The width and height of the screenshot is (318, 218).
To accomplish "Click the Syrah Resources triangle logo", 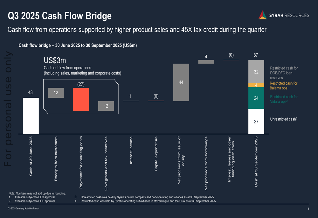I will click(x=262, y=15).
